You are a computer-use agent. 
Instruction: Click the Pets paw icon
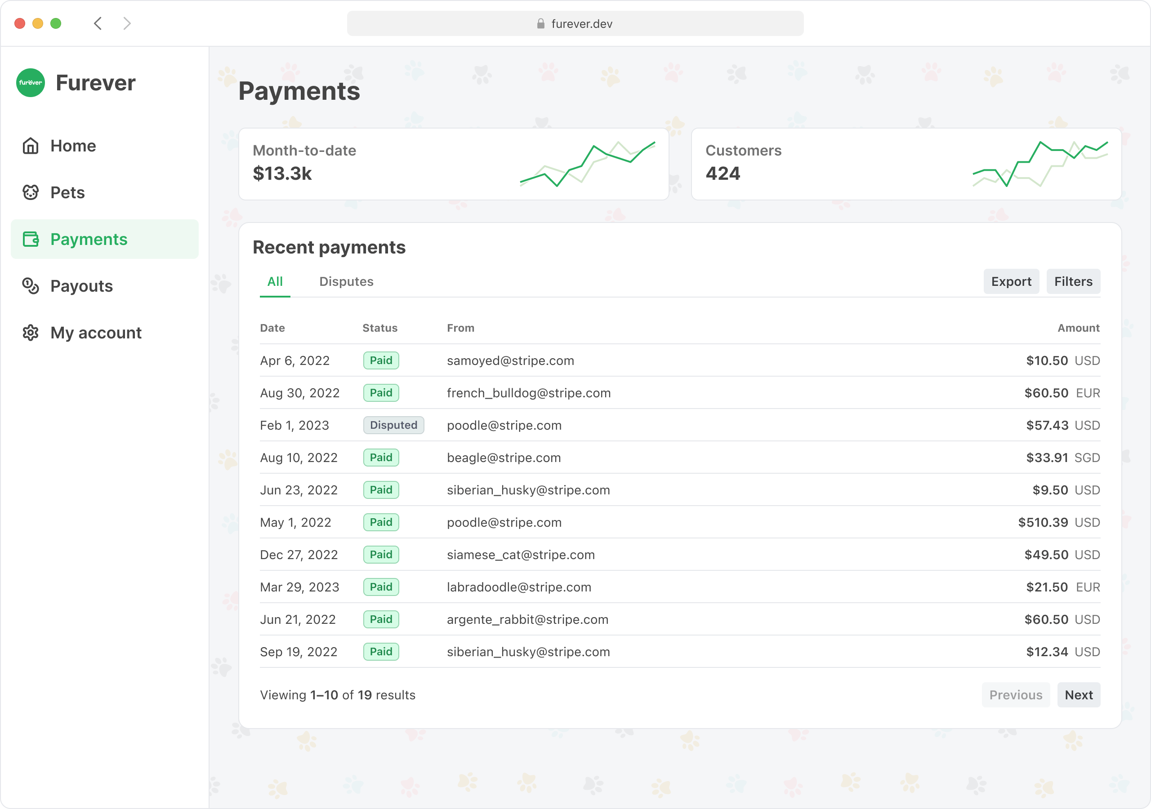(31, 192)
